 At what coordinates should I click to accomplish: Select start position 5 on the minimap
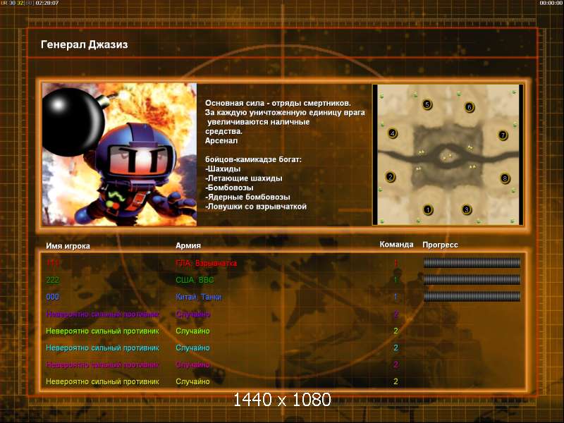[x=427, y=104]
